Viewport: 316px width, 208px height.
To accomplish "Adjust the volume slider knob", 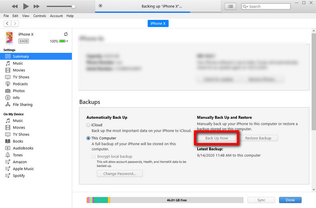I will point(74,6).
